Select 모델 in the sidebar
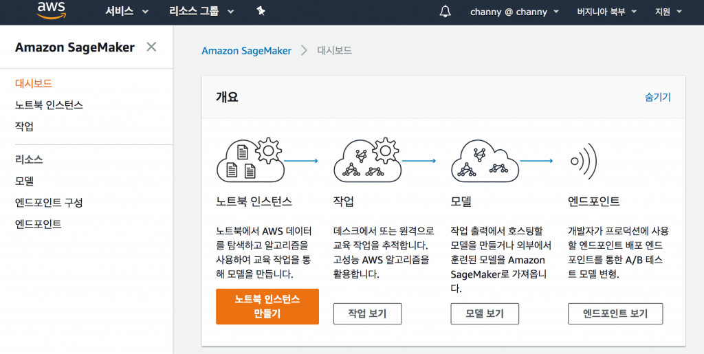The image size is (704, 354). click(x=24, y=181)
